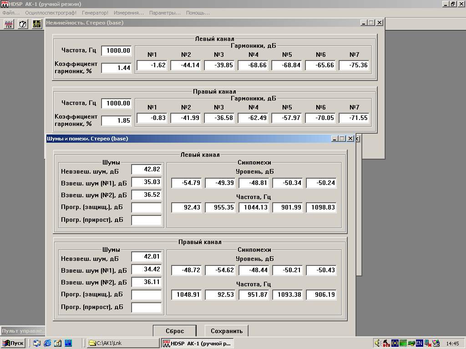Click empty left channel Прогр. (защищ.) field
This screenshot has width=466, height=349.
pos(146,208)
